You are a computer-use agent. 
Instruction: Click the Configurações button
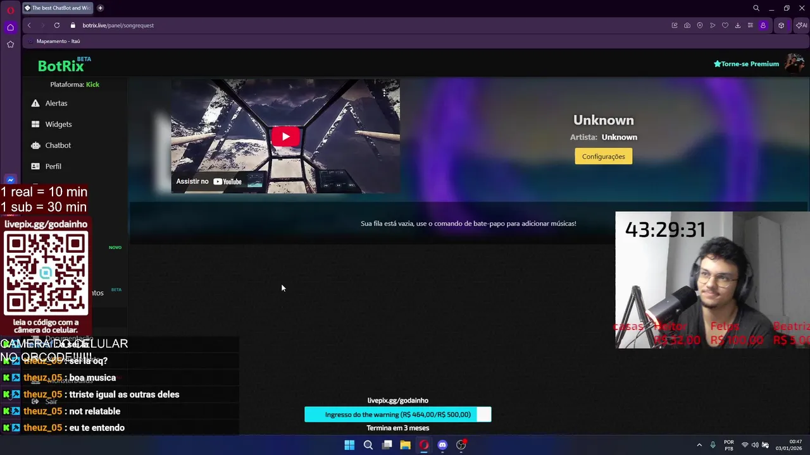click(x=603, y=156)
